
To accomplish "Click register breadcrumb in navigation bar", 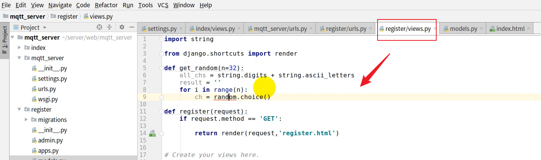I will coord(64,16).
